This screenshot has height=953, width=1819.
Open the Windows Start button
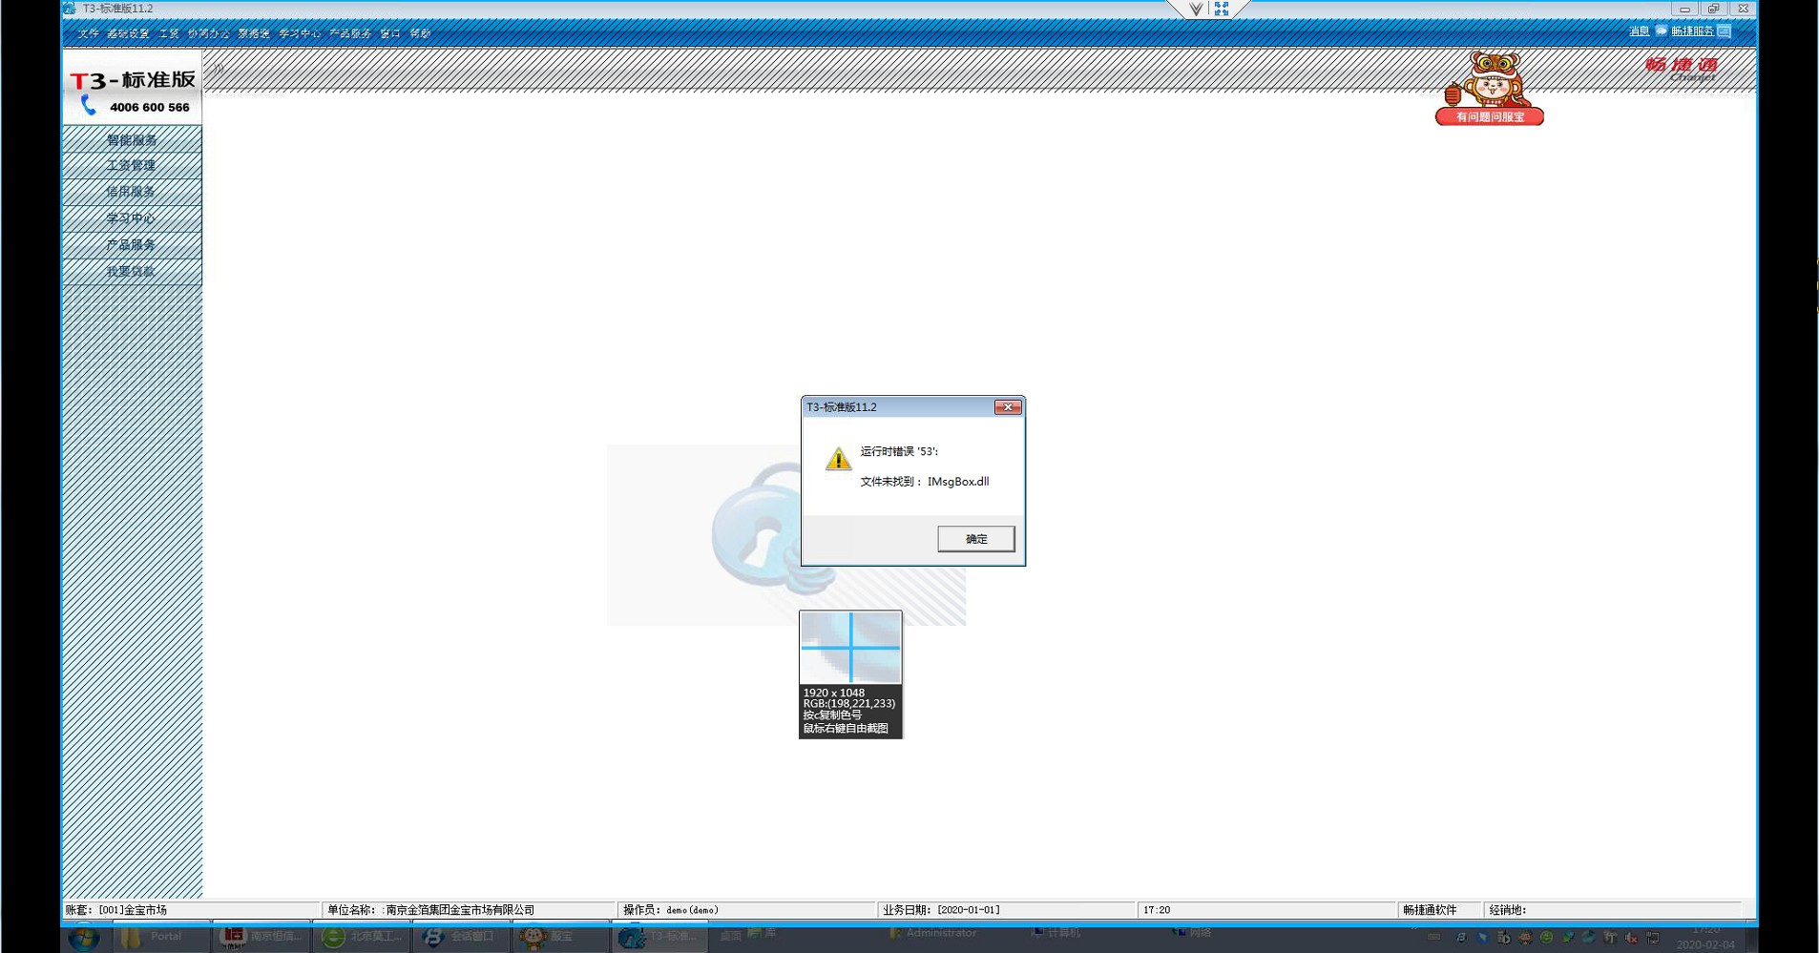84,938
